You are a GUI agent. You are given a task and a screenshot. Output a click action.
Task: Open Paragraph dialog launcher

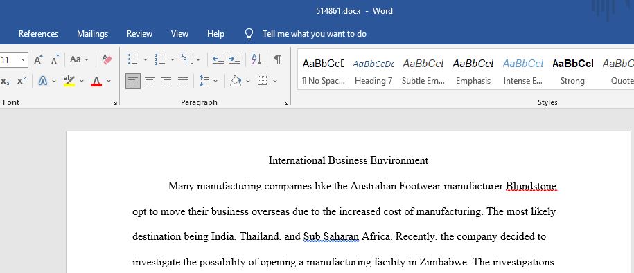[x=285, y=103]
